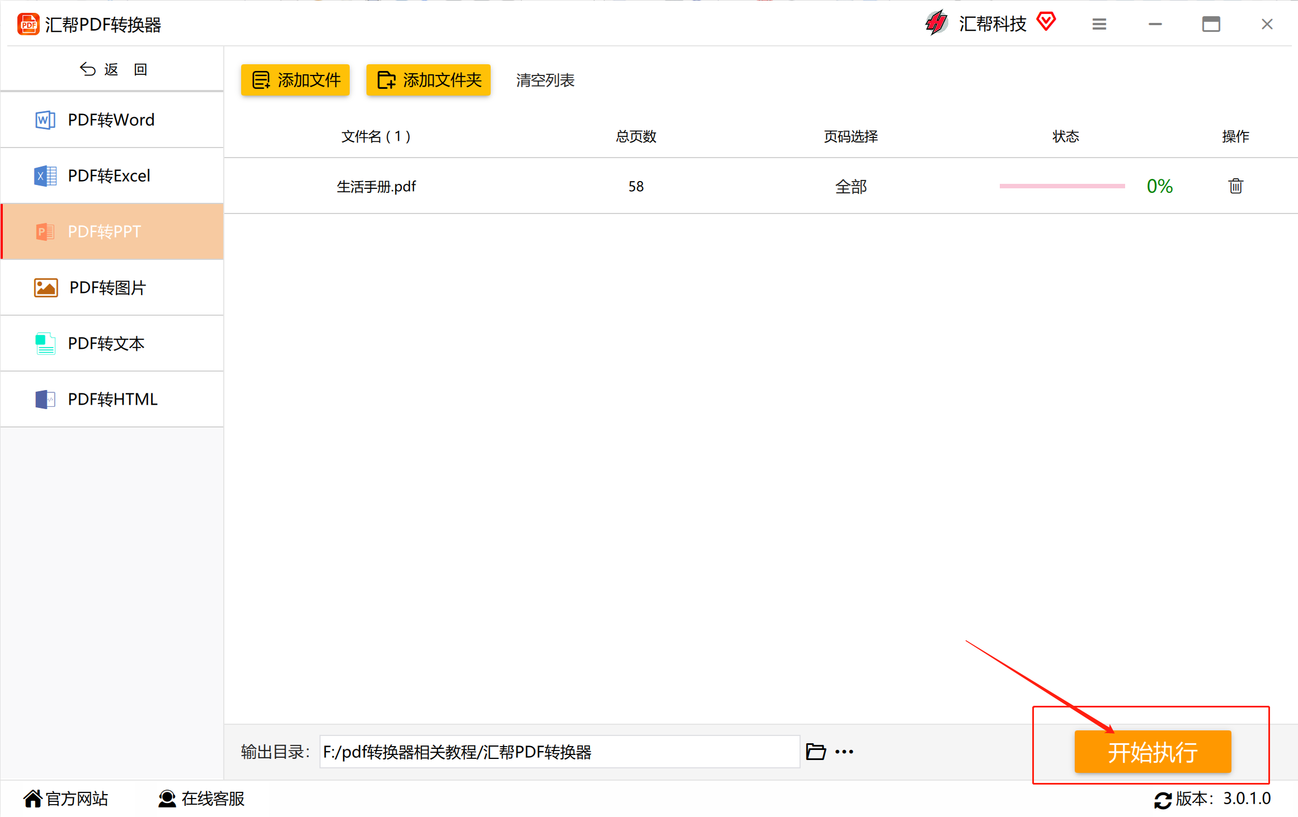Click the 输出目录 path input field
Image resolution: width=1298 pixels, height=817 pixels.
(x=559, y=752)
